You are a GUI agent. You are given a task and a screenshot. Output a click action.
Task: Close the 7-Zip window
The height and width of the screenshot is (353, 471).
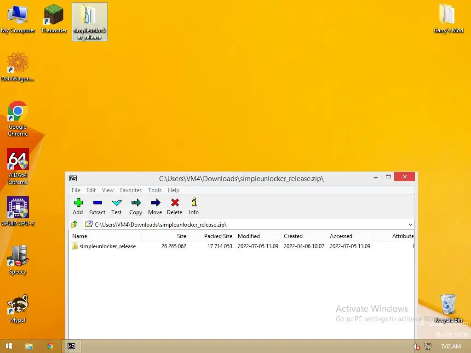(404, 176)
